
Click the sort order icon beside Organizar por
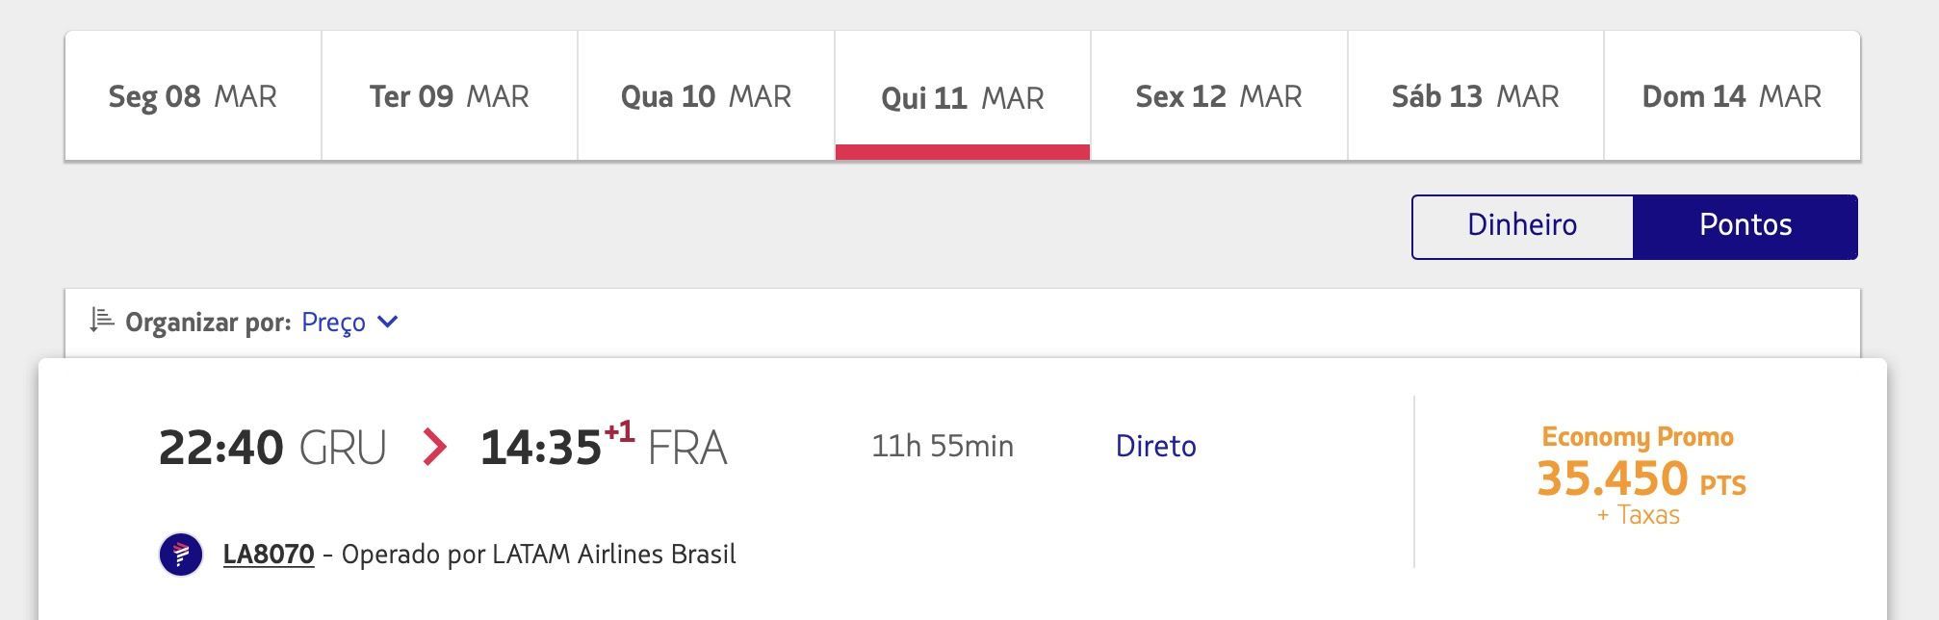(102, 321)
